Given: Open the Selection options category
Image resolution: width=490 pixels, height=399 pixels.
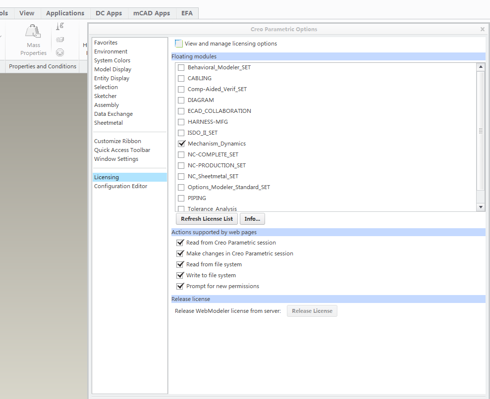Looking at the screenshot, I should (106, 87).
